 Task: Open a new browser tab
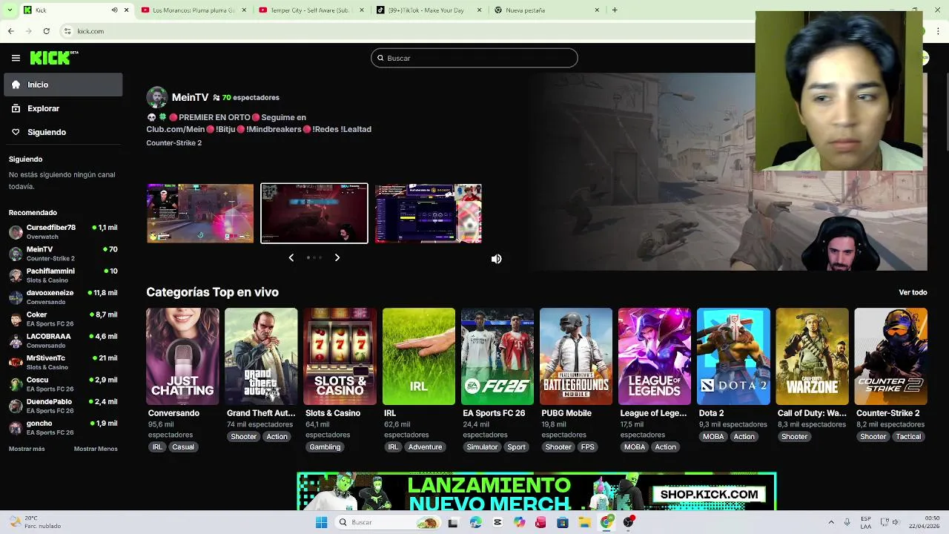point(615,10)
